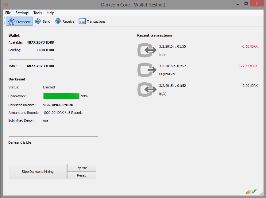Click Stop Darksend Mixing button
The image size is (266, 198).
pyautogui.click(x=38, y=172)
